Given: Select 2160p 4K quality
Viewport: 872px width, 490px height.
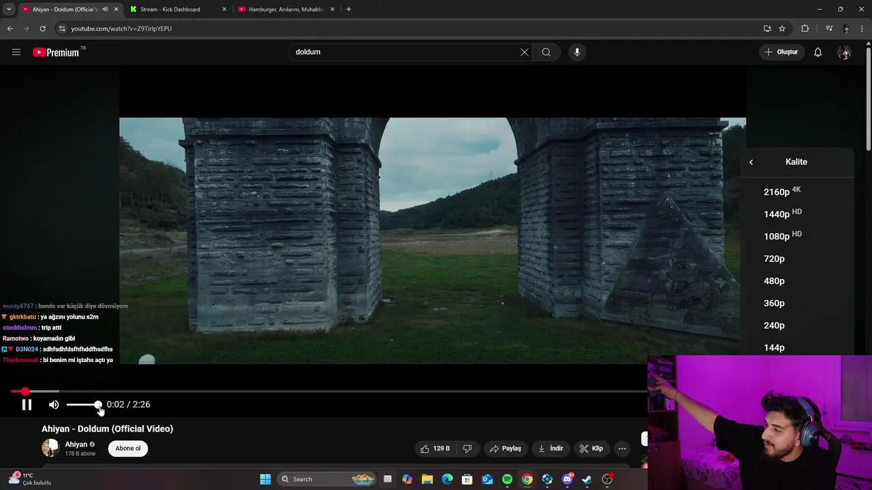Looking at the screenshot, I should coord(797,192).
